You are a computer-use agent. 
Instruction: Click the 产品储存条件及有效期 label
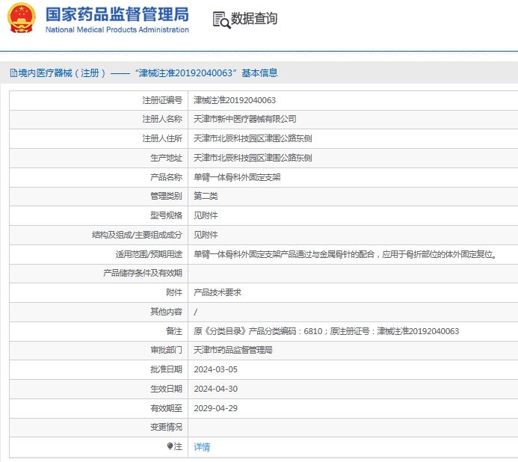[143, 273]
